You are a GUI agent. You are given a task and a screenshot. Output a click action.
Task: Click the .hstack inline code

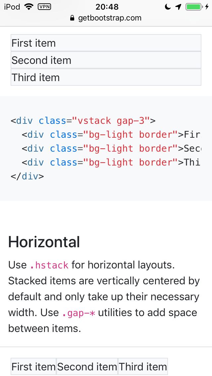[x=49, y=265]
